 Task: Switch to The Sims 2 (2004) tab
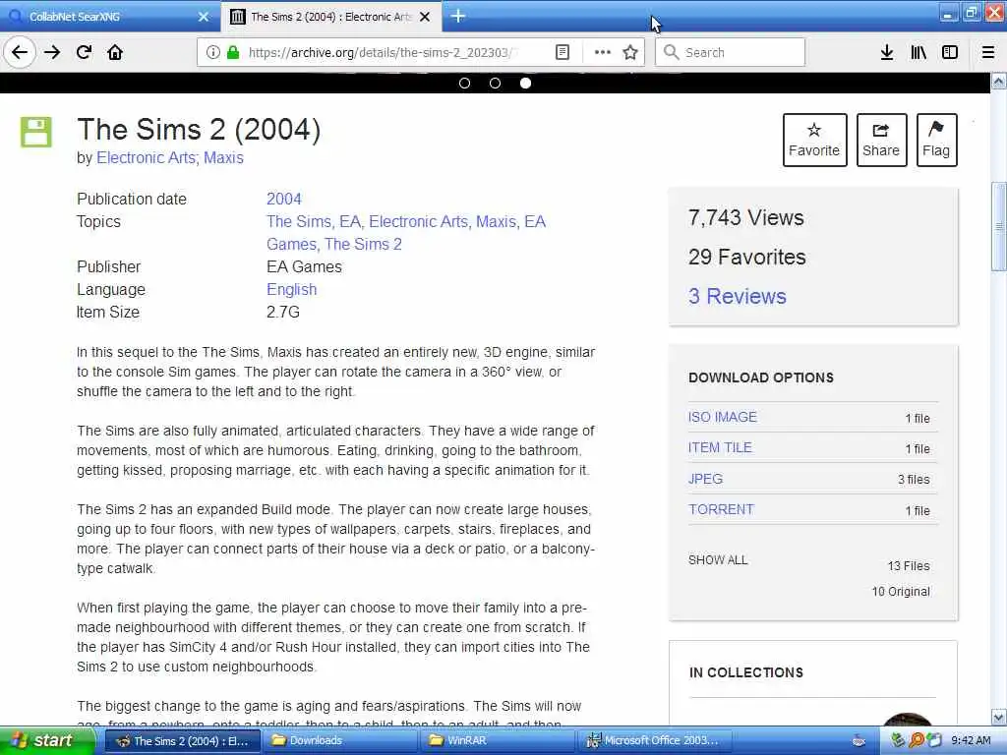click(x=330, y=17)
